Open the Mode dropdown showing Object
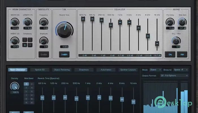 (x=156, y=69)
